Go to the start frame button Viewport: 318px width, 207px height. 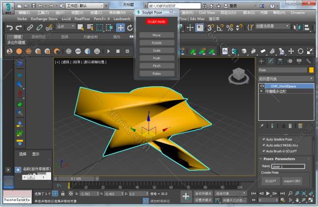tap(254, 194)
